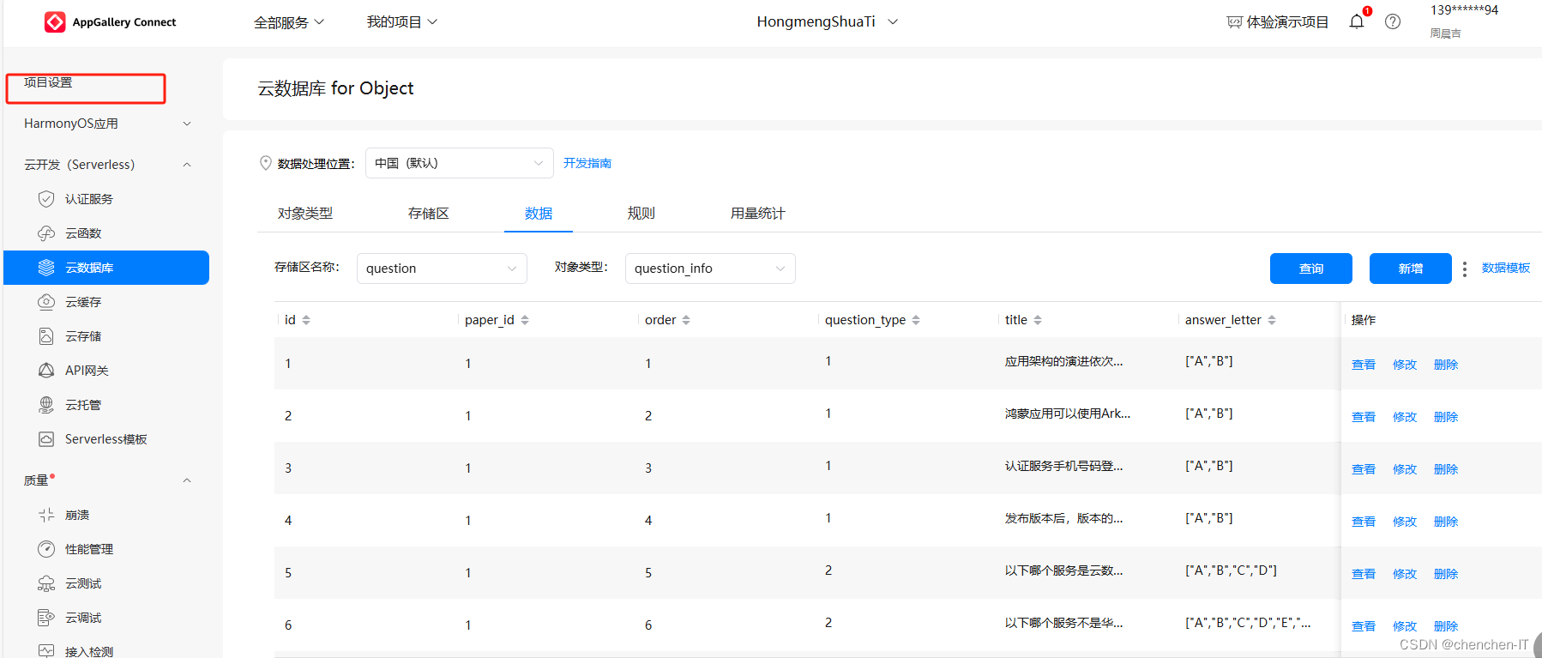This screenshot has height=658, width=1542.
Task: Switch to the 存储区 tab
Action: pyautogui.click(x=428, y=214)
